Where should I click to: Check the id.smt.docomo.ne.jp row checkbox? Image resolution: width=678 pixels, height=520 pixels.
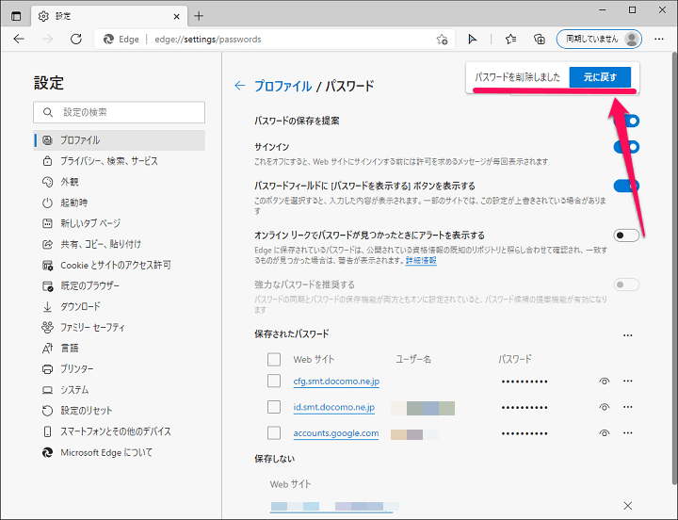pyautogui.click(x=274, y=407)
